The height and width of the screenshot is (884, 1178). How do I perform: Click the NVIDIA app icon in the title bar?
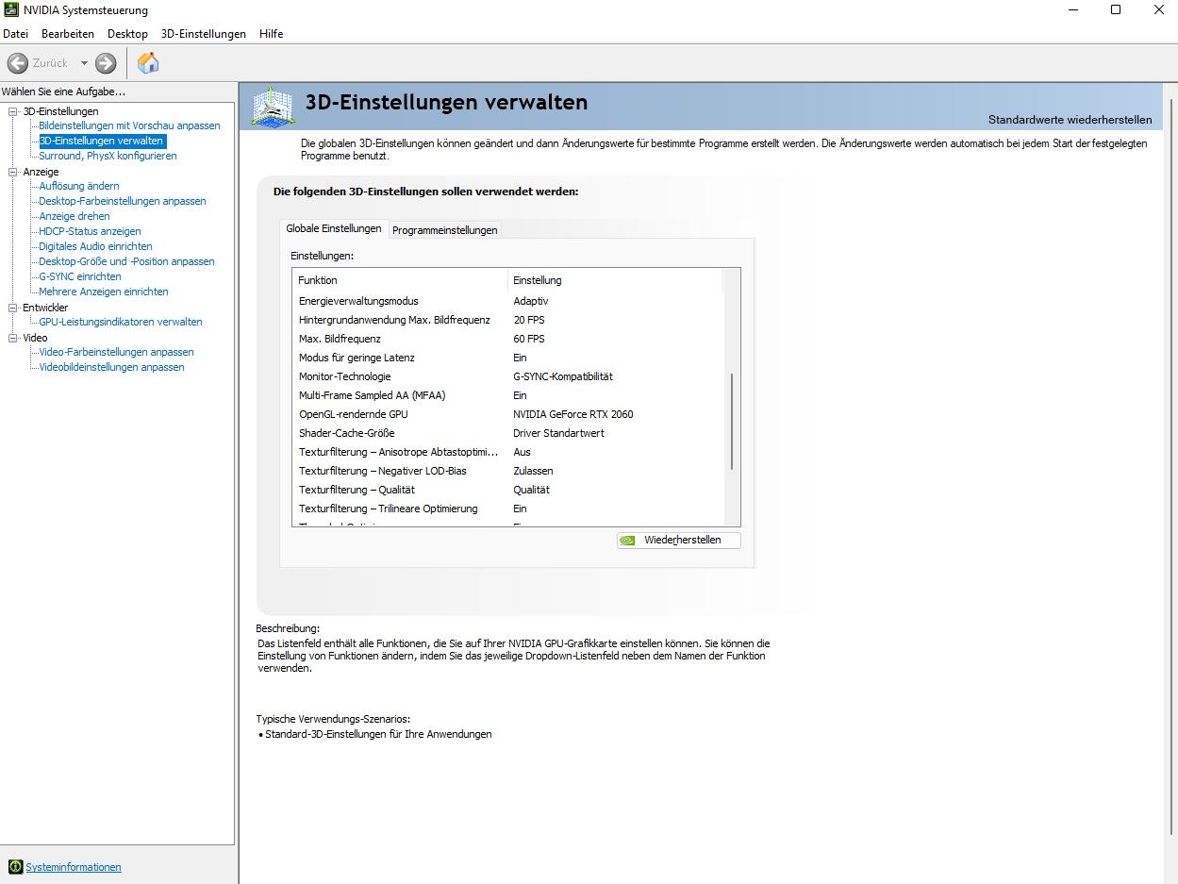click(x=11, y=10)
